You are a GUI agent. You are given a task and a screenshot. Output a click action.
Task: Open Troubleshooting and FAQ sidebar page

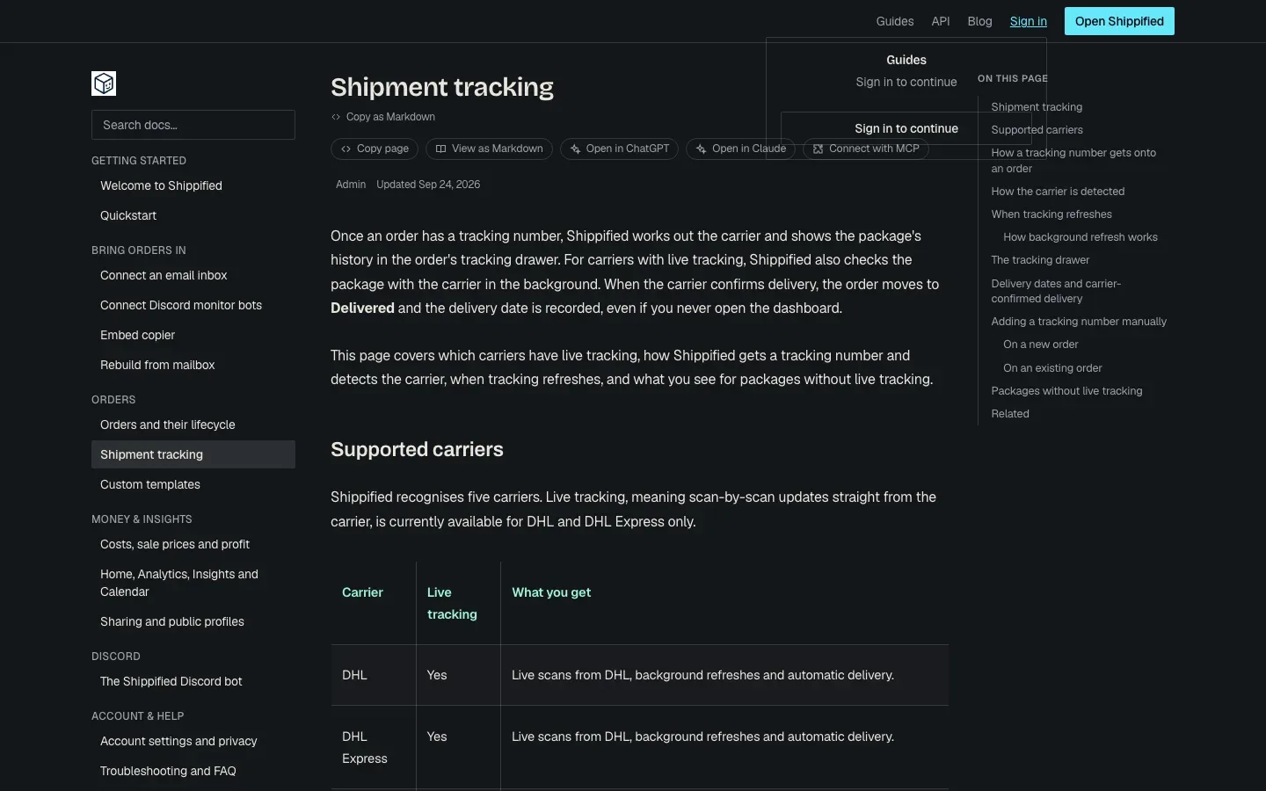click(x=193, y=771)
